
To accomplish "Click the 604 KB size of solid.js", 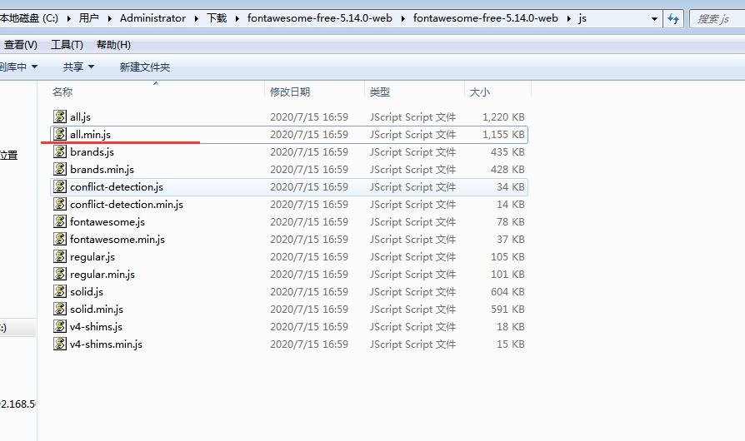I will coord(507,292).
